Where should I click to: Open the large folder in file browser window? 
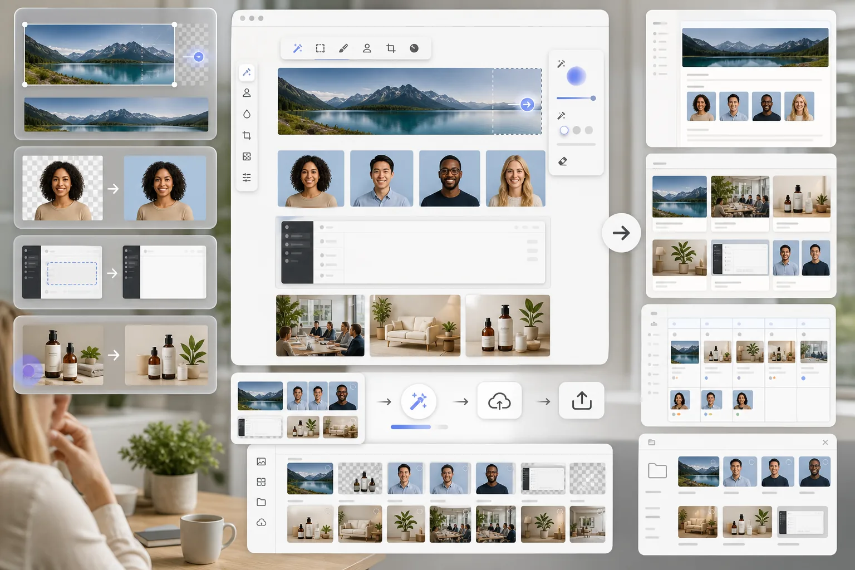coord(657,470)
